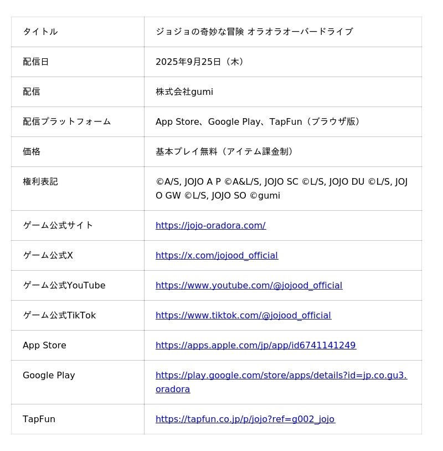This screenshot has width=443, height=451.
Task: Click the game title ジョジョの奇妙な冒険 text
Action: click(254, 32)
